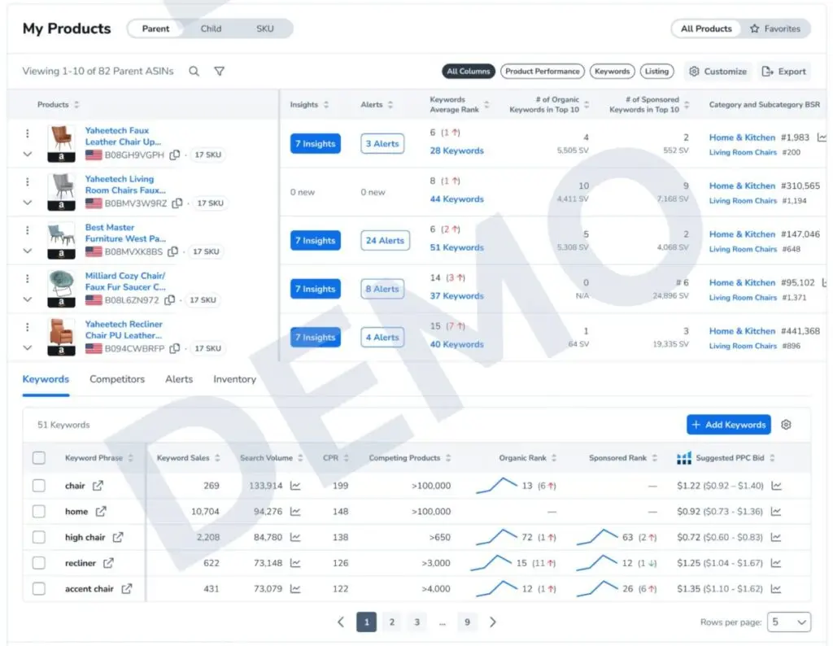Toggle the select-all keywords header checkbox

39,458
